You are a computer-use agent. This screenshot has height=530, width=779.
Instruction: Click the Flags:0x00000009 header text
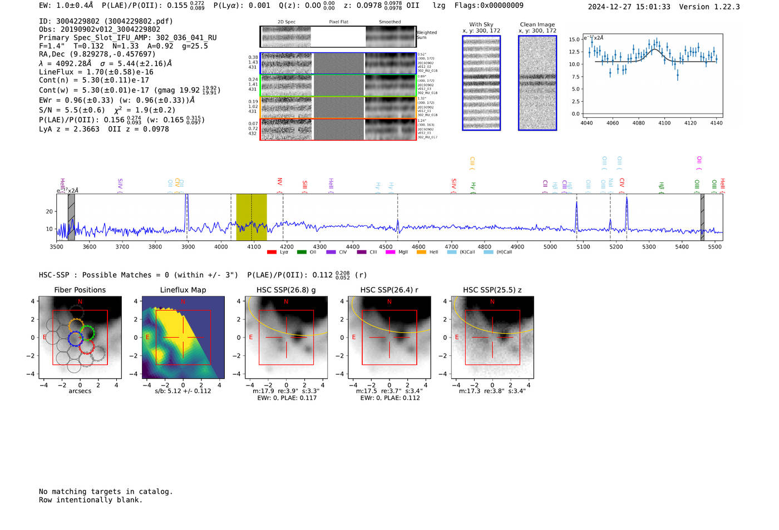pyautogui.click(x=489, y=5)
